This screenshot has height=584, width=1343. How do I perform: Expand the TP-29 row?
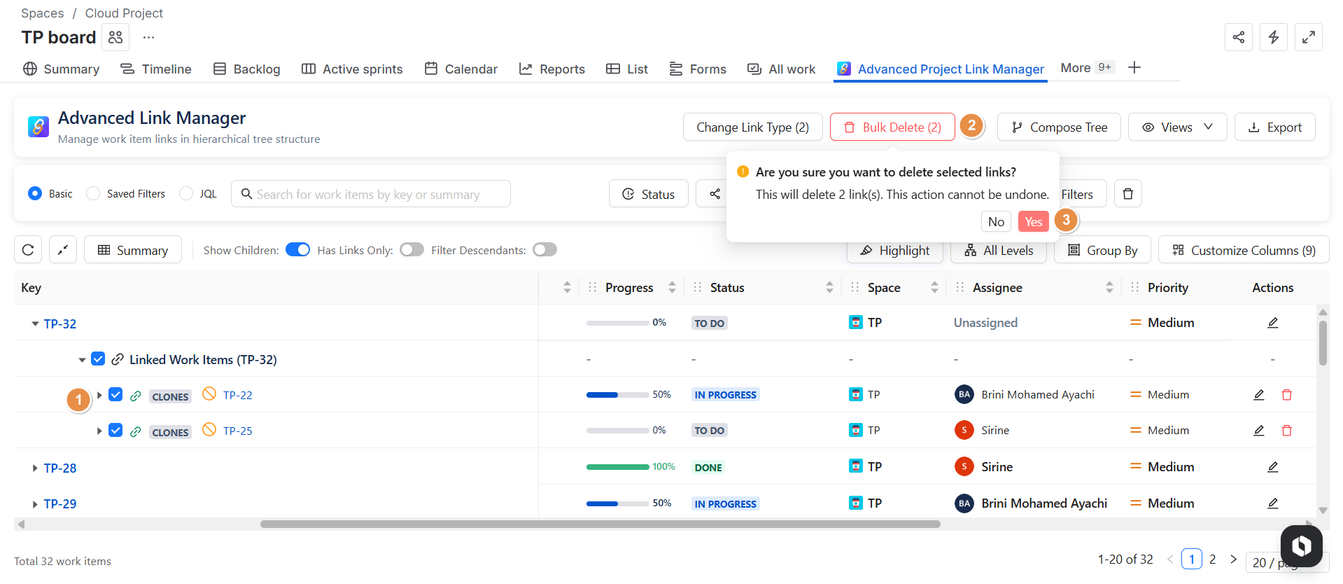[x=35, y=504]
